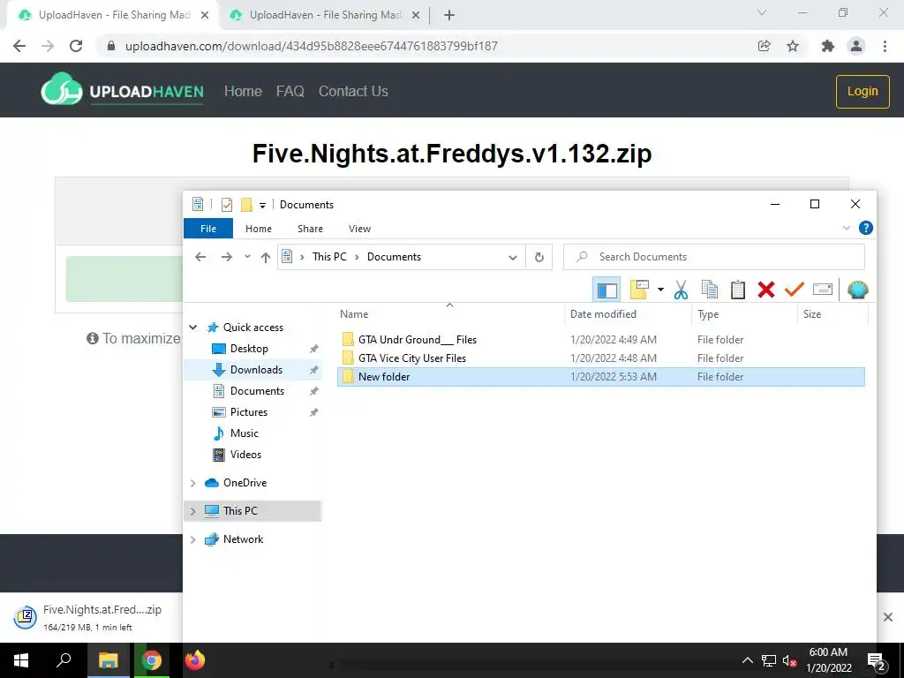Open the view options dropdown arrow
904x678 pixels.
tap(660, 290)
